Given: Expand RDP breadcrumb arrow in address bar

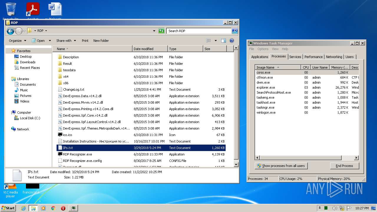Looking at the screenshot, I should coord(46,31).
